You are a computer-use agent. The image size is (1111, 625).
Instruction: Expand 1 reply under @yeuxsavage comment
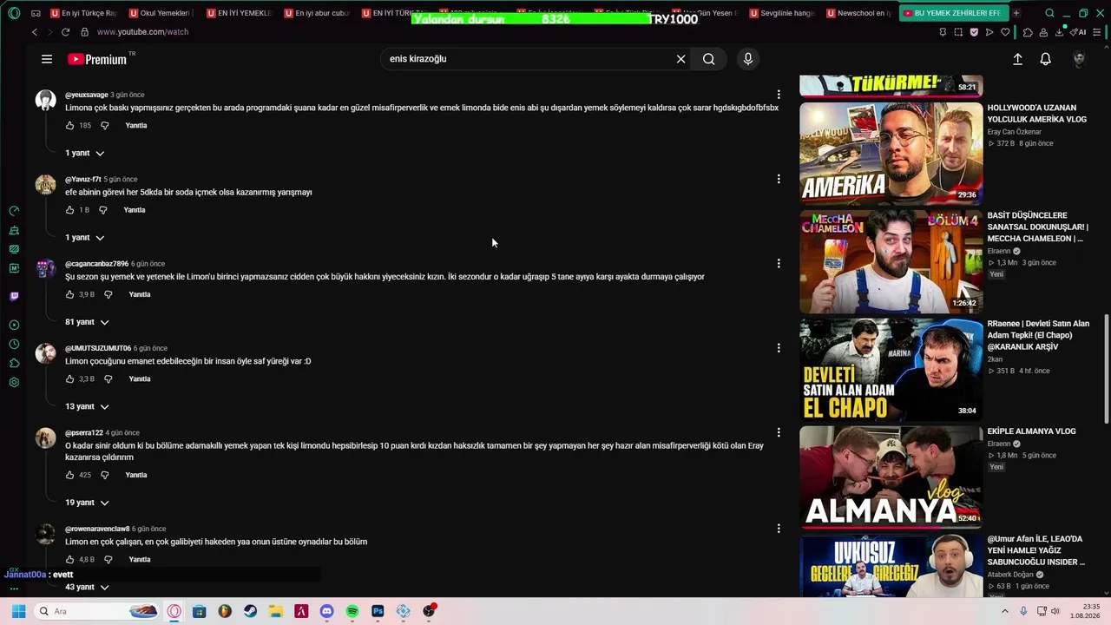(85, 153)
